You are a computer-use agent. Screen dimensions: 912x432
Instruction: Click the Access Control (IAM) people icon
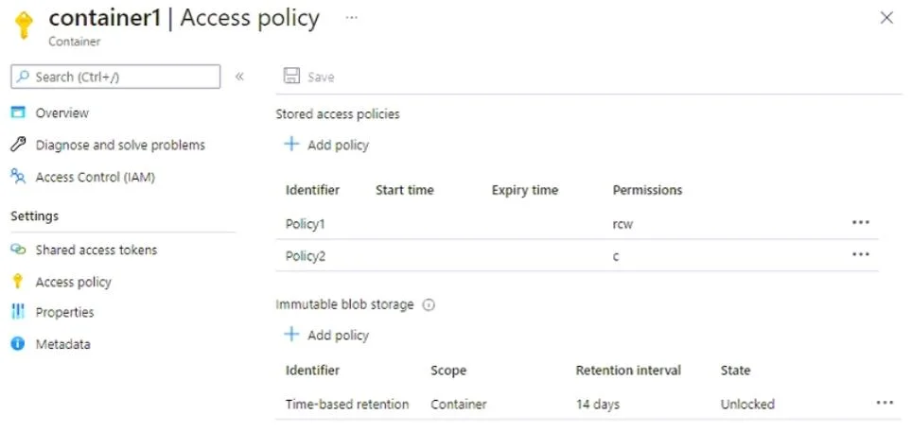point(19,176)
